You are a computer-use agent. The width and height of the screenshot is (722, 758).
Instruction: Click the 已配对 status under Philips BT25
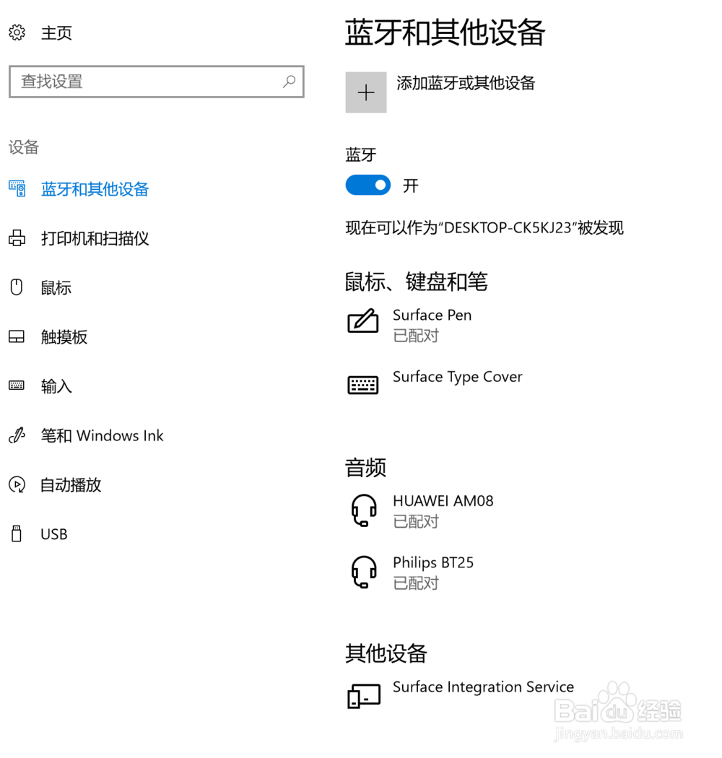(x=416, y=583)
